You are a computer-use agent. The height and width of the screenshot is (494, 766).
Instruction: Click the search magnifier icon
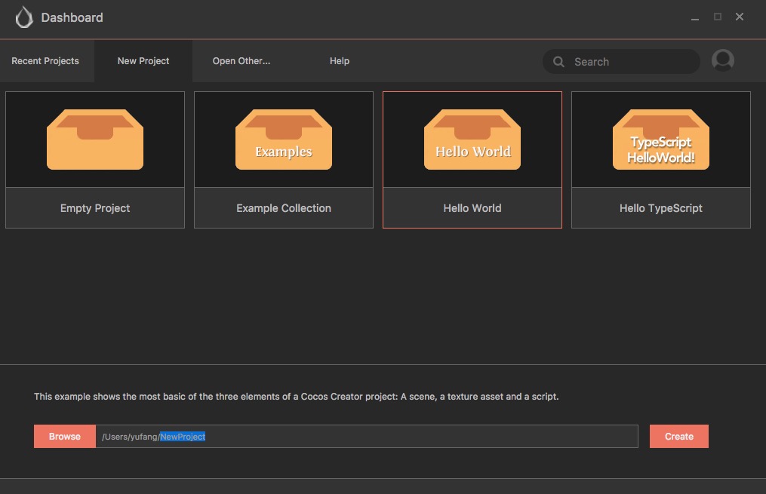point(558,62)
